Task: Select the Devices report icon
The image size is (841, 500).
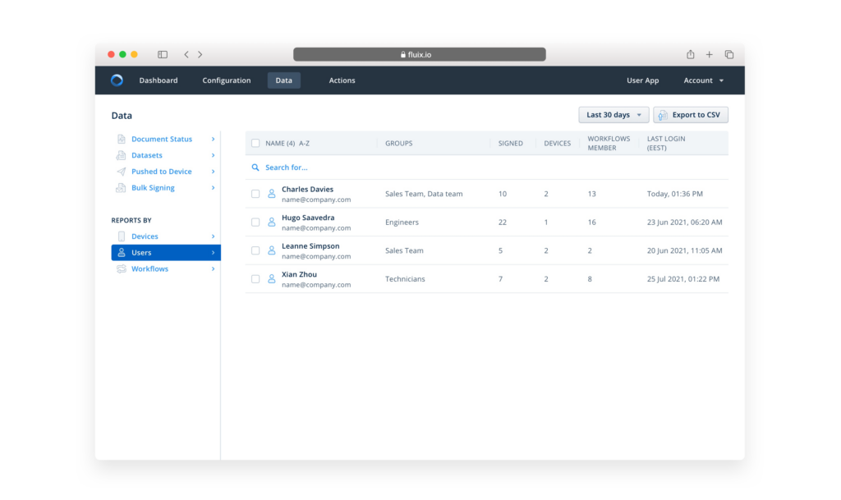Action: click(x=121, y=236)
